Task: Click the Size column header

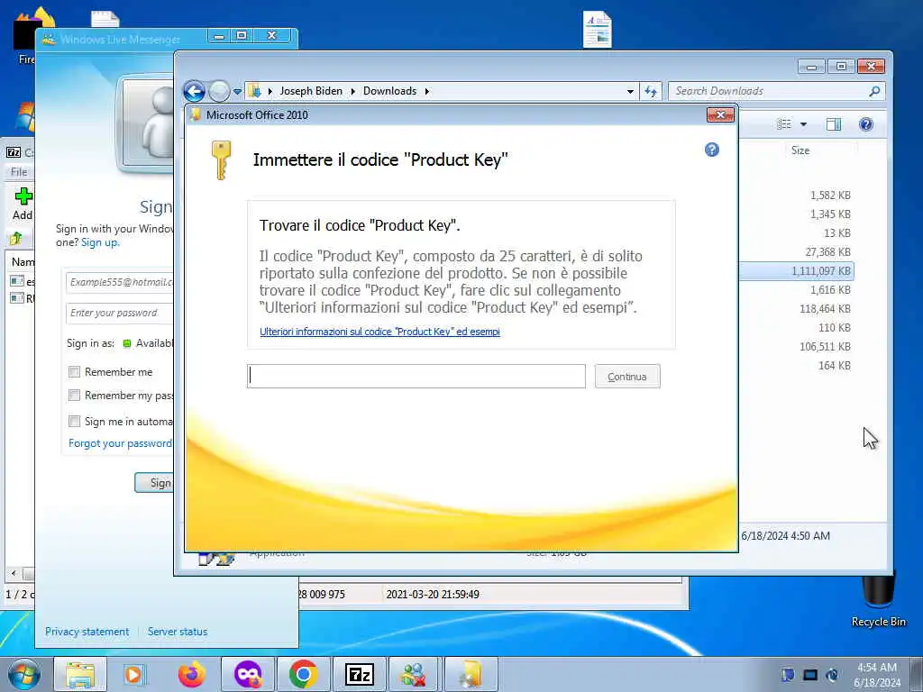Action: 800,150
